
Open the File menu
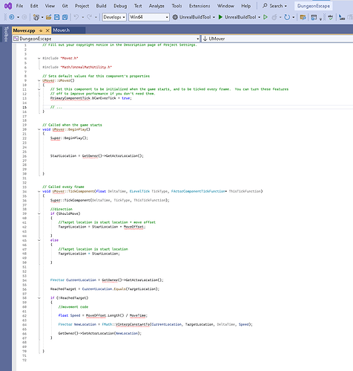coord(19,6)
